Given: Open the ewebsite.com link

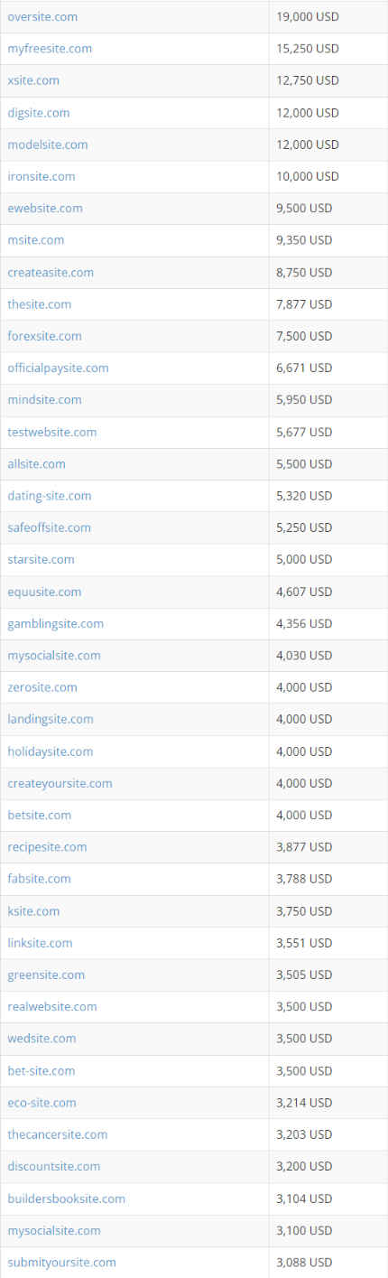Looking at the screenshot, I should 45,208.
